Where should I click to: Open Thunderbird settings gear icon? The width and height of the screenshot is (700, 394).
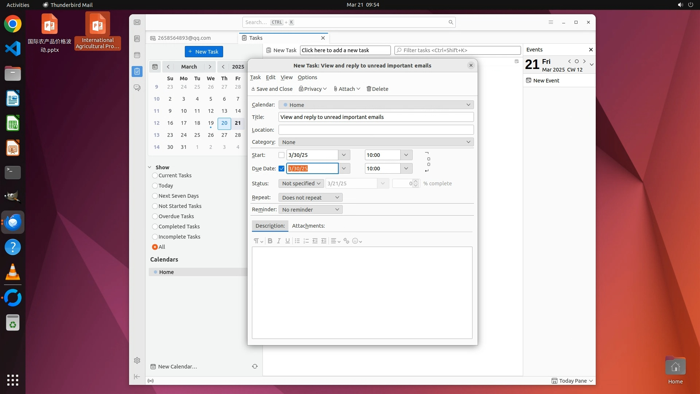pyautogui.click(x=137, y=360)
